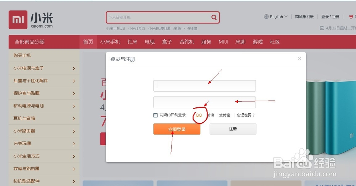This screenshot has width=356, height=186.
Task: Expand 保护套与贴膜 category
Action: click(44, 93)
